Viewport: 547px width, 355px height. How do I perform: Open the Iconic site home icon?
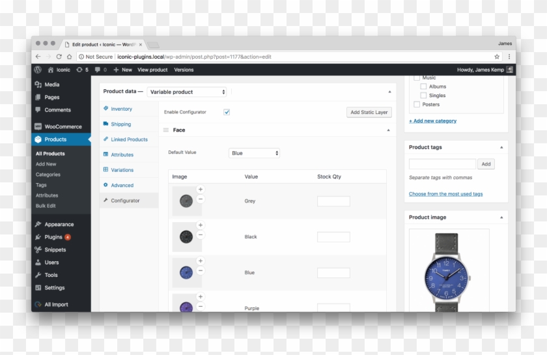[51, 70]
